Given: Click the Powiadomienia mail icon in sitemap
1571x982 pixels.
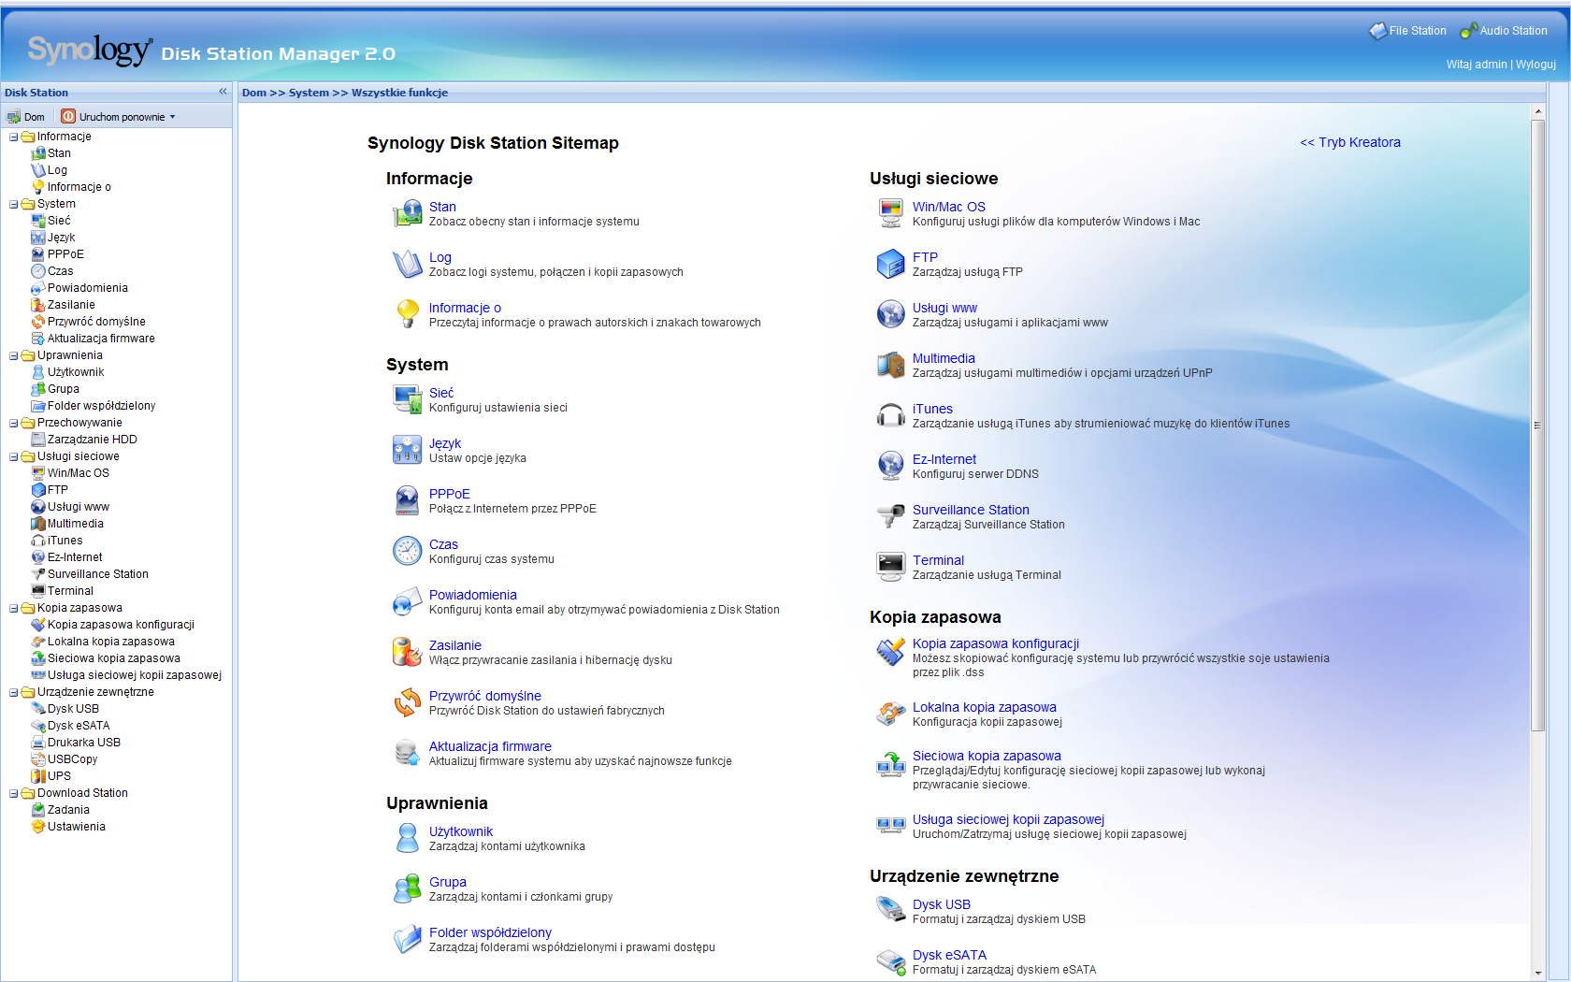Looking at the screenshot, I should pyautogui.click(x=407, y=601).
